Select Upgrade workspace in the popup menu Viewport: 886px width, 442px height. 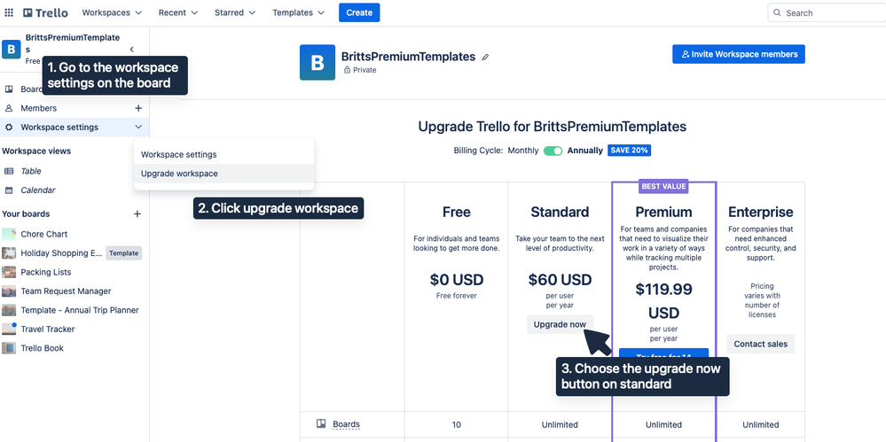tap(223, 174)
